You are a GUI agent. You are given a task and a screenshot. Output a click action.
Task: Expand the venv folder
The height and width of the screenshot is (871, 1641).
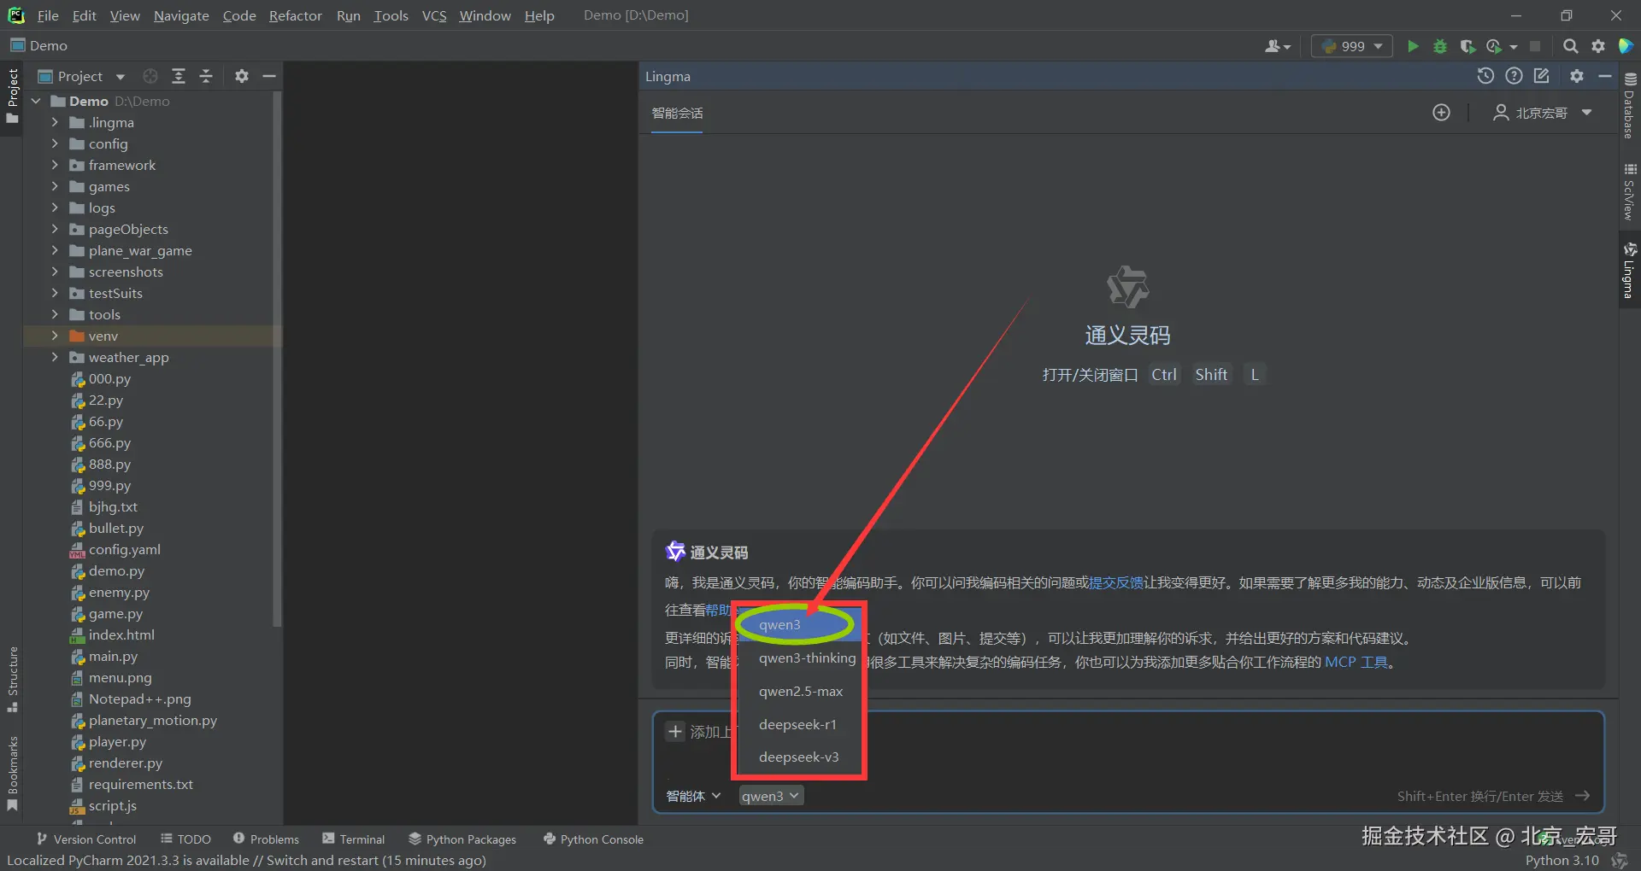pyautogui.click(x=55, y=336)
